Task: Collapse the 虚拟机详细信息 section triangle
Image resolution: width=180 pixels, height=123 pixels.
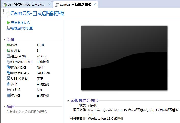Action: [x=68, y=101]
